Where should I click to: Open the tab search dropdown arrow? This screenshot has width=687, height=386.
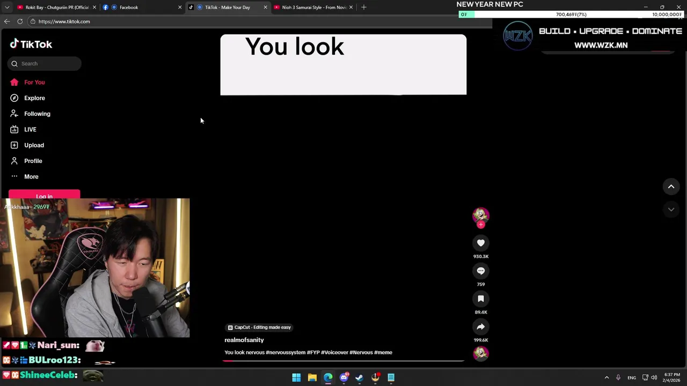(x=6, y=7)
